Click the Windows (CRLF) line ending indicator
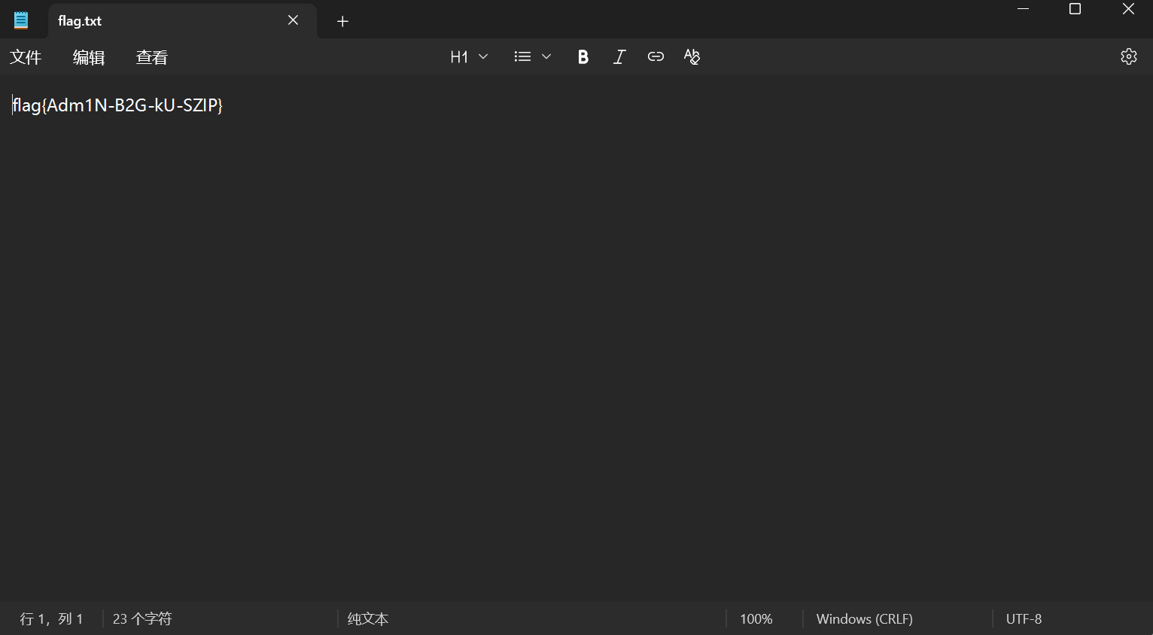Viewport: 1153px width, 635px height. coord(865,618)
